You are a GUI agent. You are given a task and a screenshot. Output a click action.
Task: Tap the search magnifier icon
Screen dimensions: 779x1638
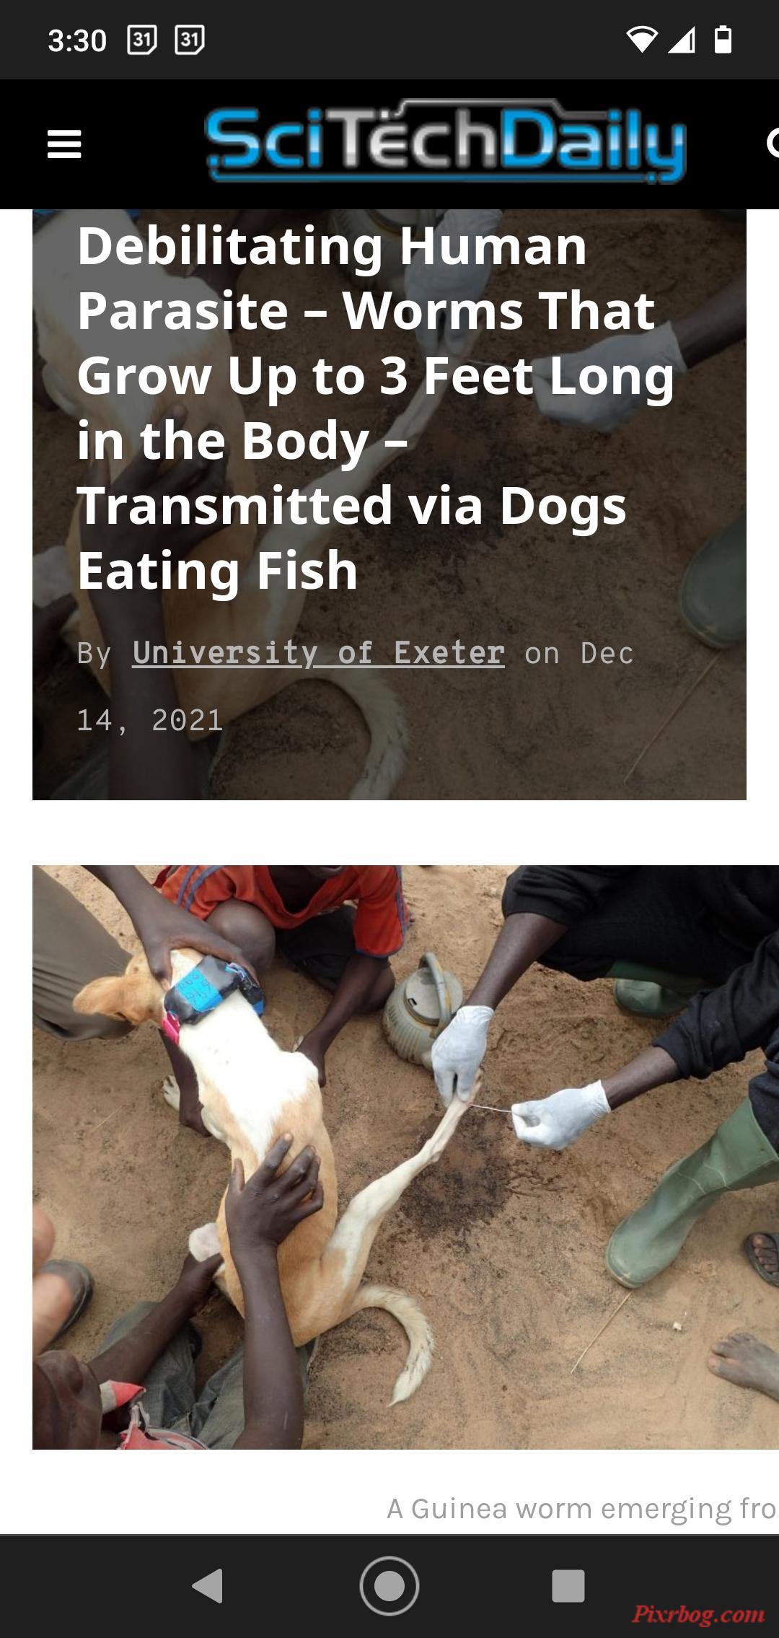tap(773, 143)
